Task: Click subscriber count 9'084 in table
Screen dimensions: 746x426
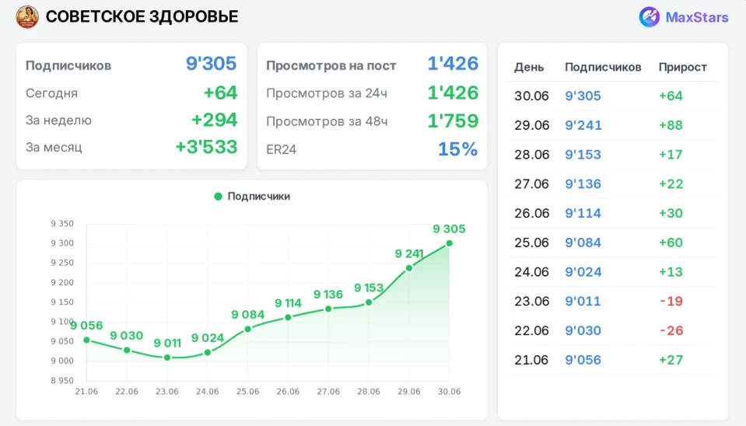Action: [x=583, y=243]
